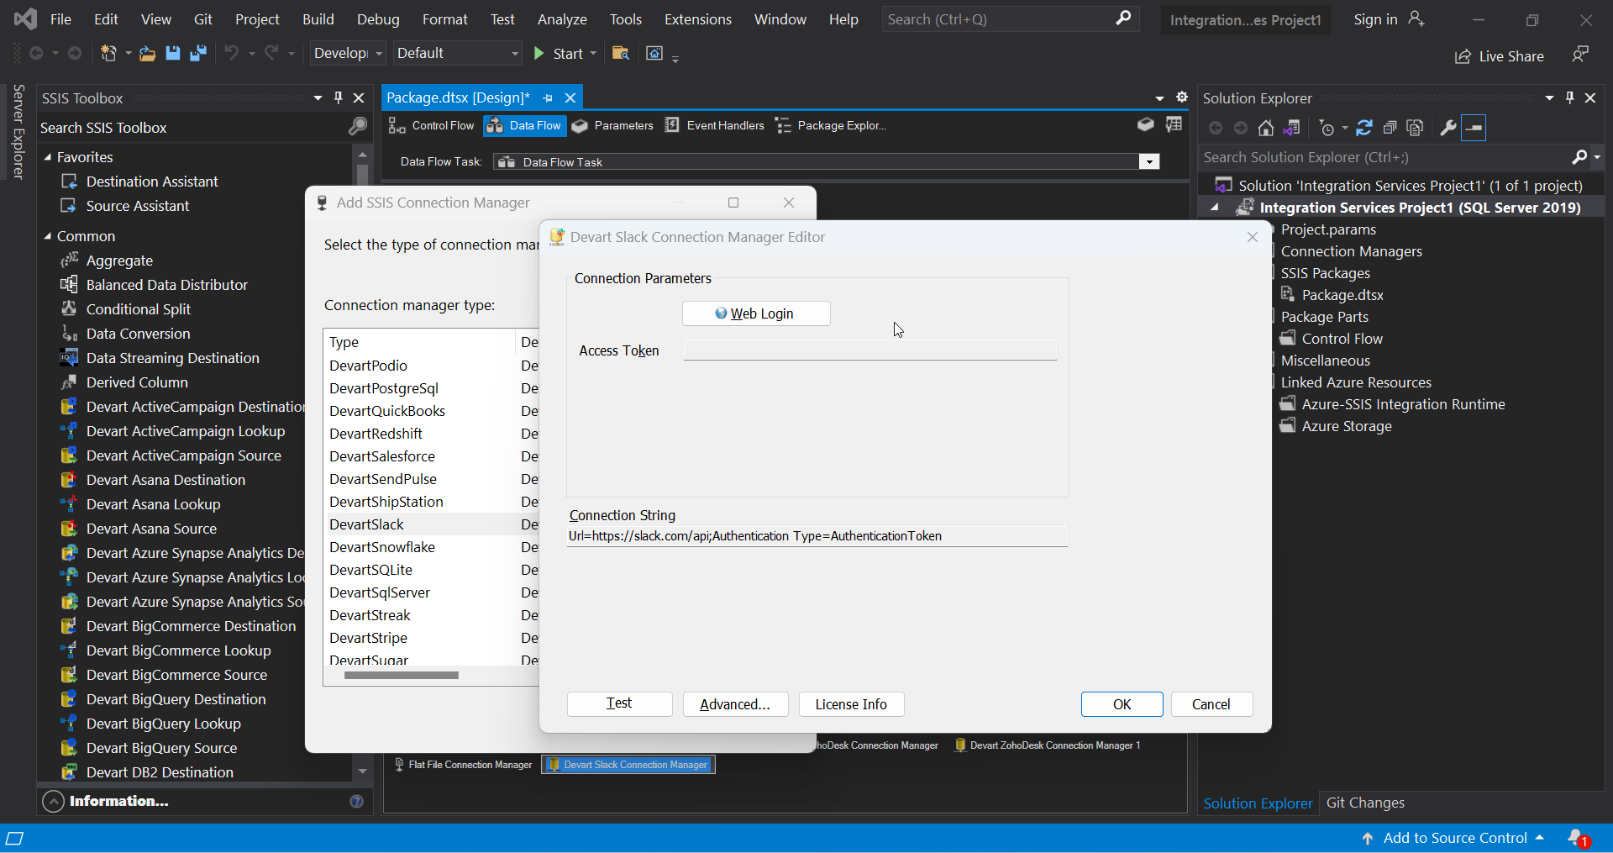Click Pending Changes Filter clock icon

[1327, 128]
